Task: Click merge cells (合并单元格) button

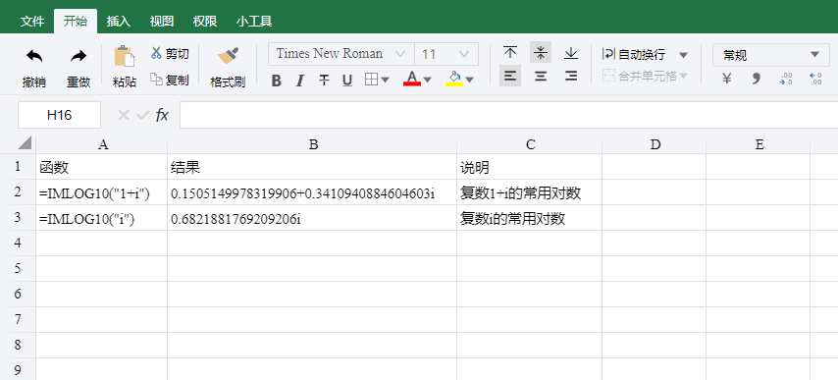Action: [x=640, y=76]
